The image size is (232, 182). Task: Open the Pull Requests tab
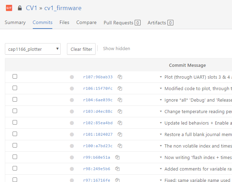[122, 23]
